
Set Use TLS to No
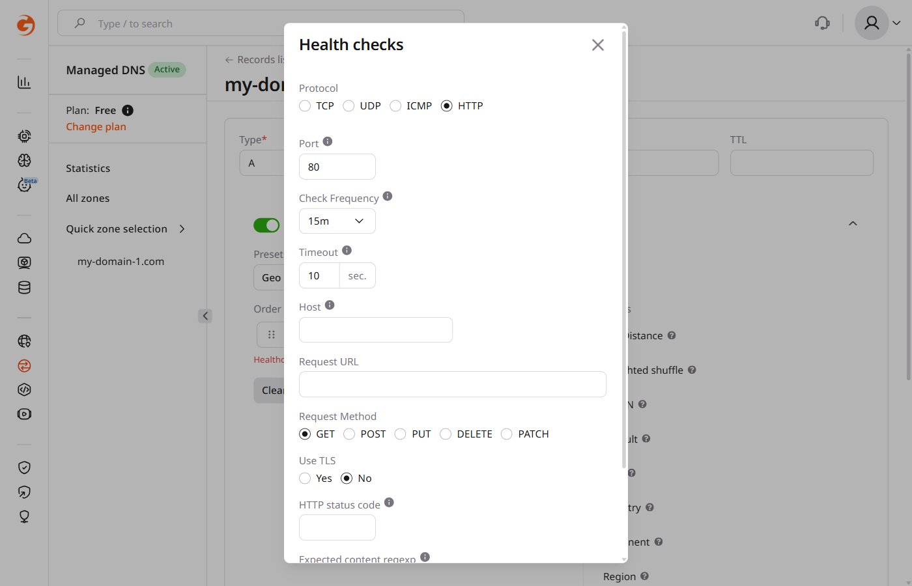point(347,479)
